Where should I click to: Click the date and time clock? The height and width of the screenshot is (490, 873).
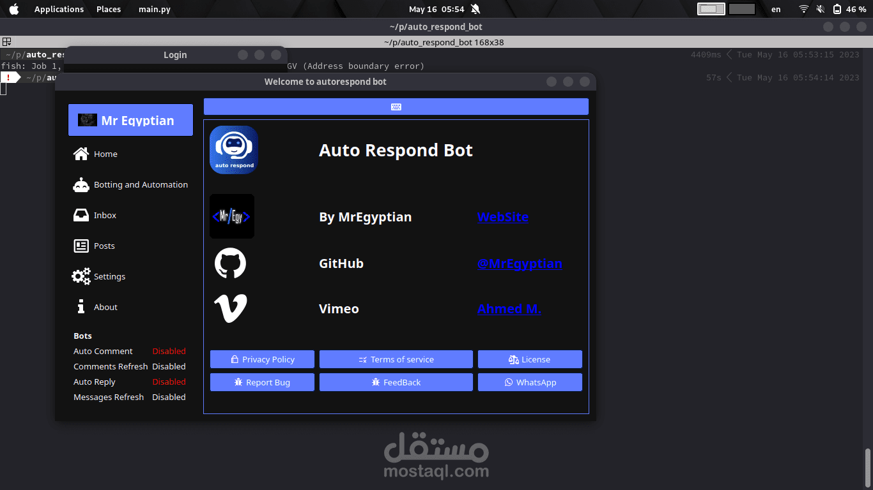[436, 9]
